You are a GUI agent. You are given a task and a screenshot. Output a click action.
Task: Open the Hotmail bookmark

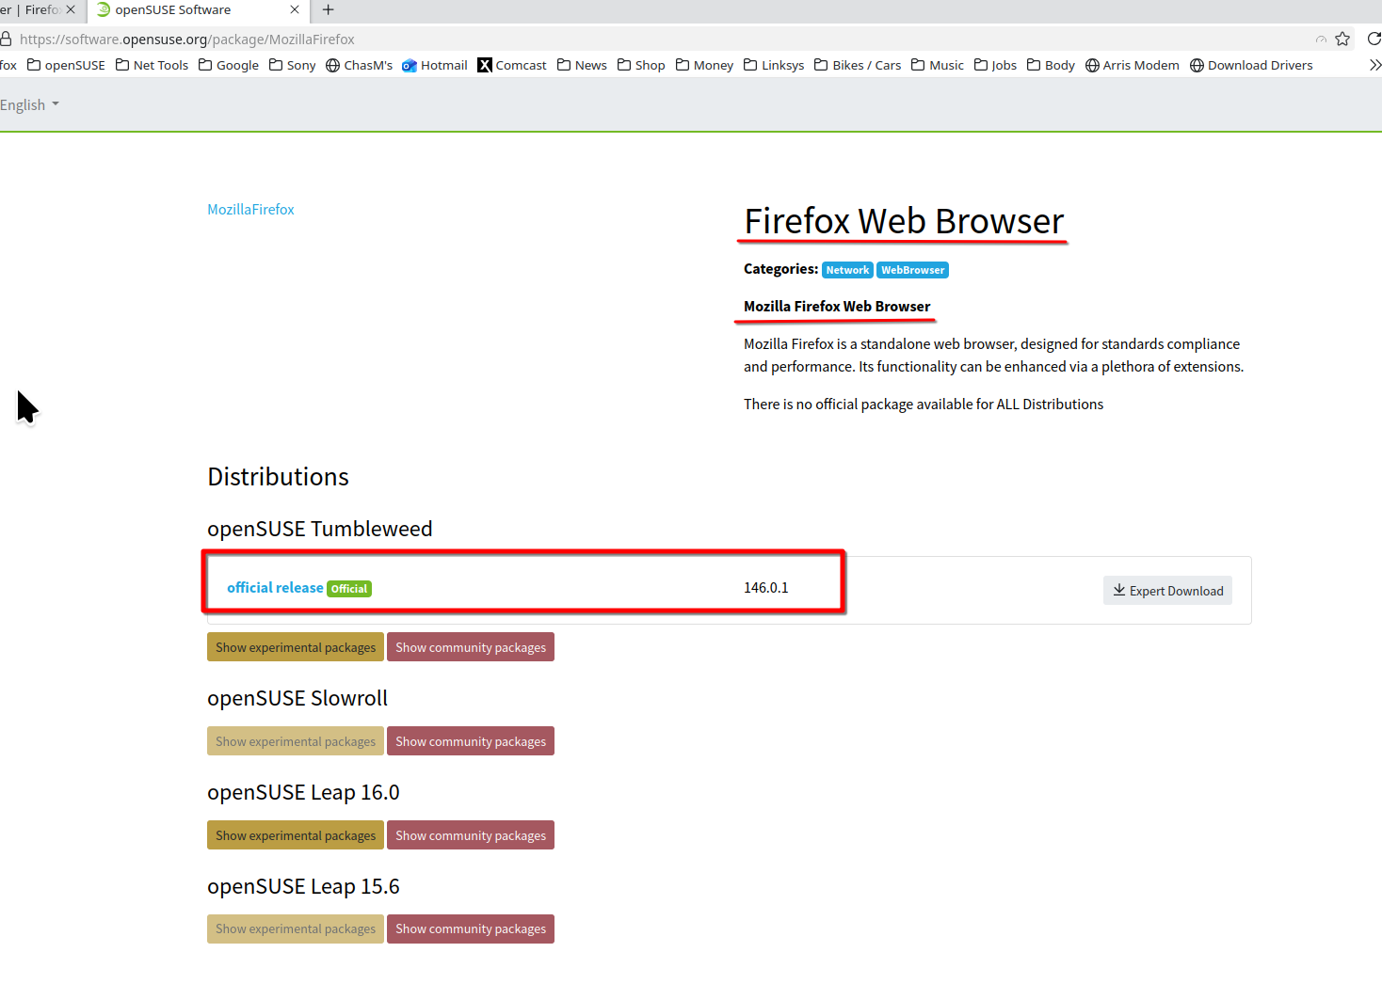435,65
